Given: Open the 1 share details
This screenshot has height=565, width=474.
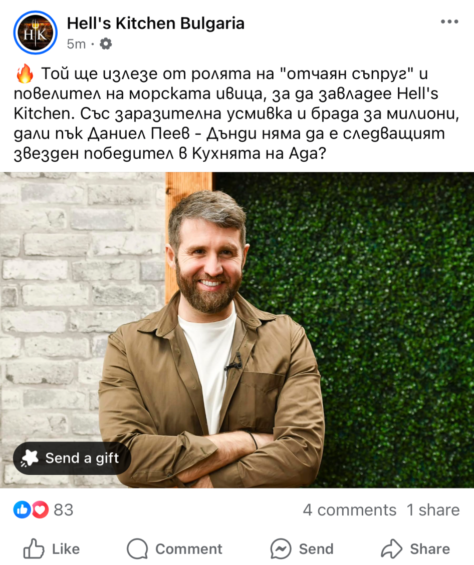Looking at the screenshot, I should 433,510.
